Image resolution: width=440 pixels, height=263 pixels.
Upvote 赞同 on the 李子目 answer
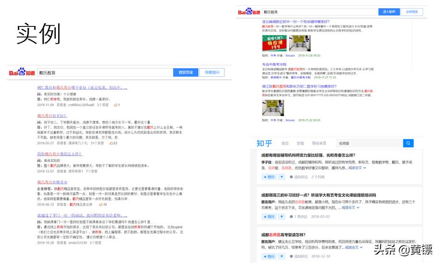269,177
